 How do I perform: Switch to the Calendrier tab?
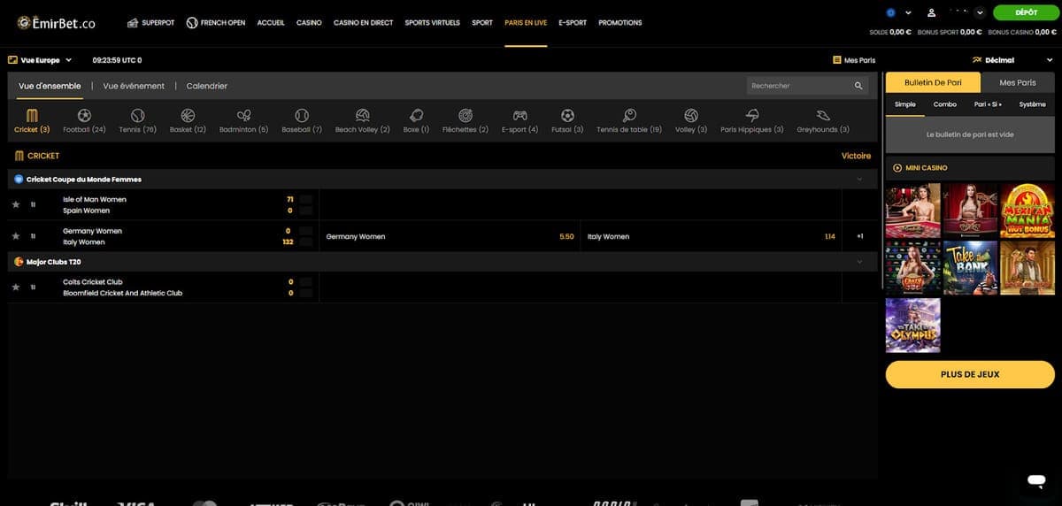pos(206,86)
